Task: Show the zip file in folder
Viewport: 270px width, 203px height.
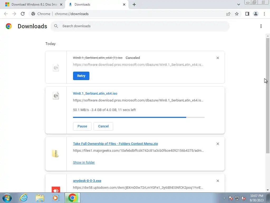Action: point(84,163)
